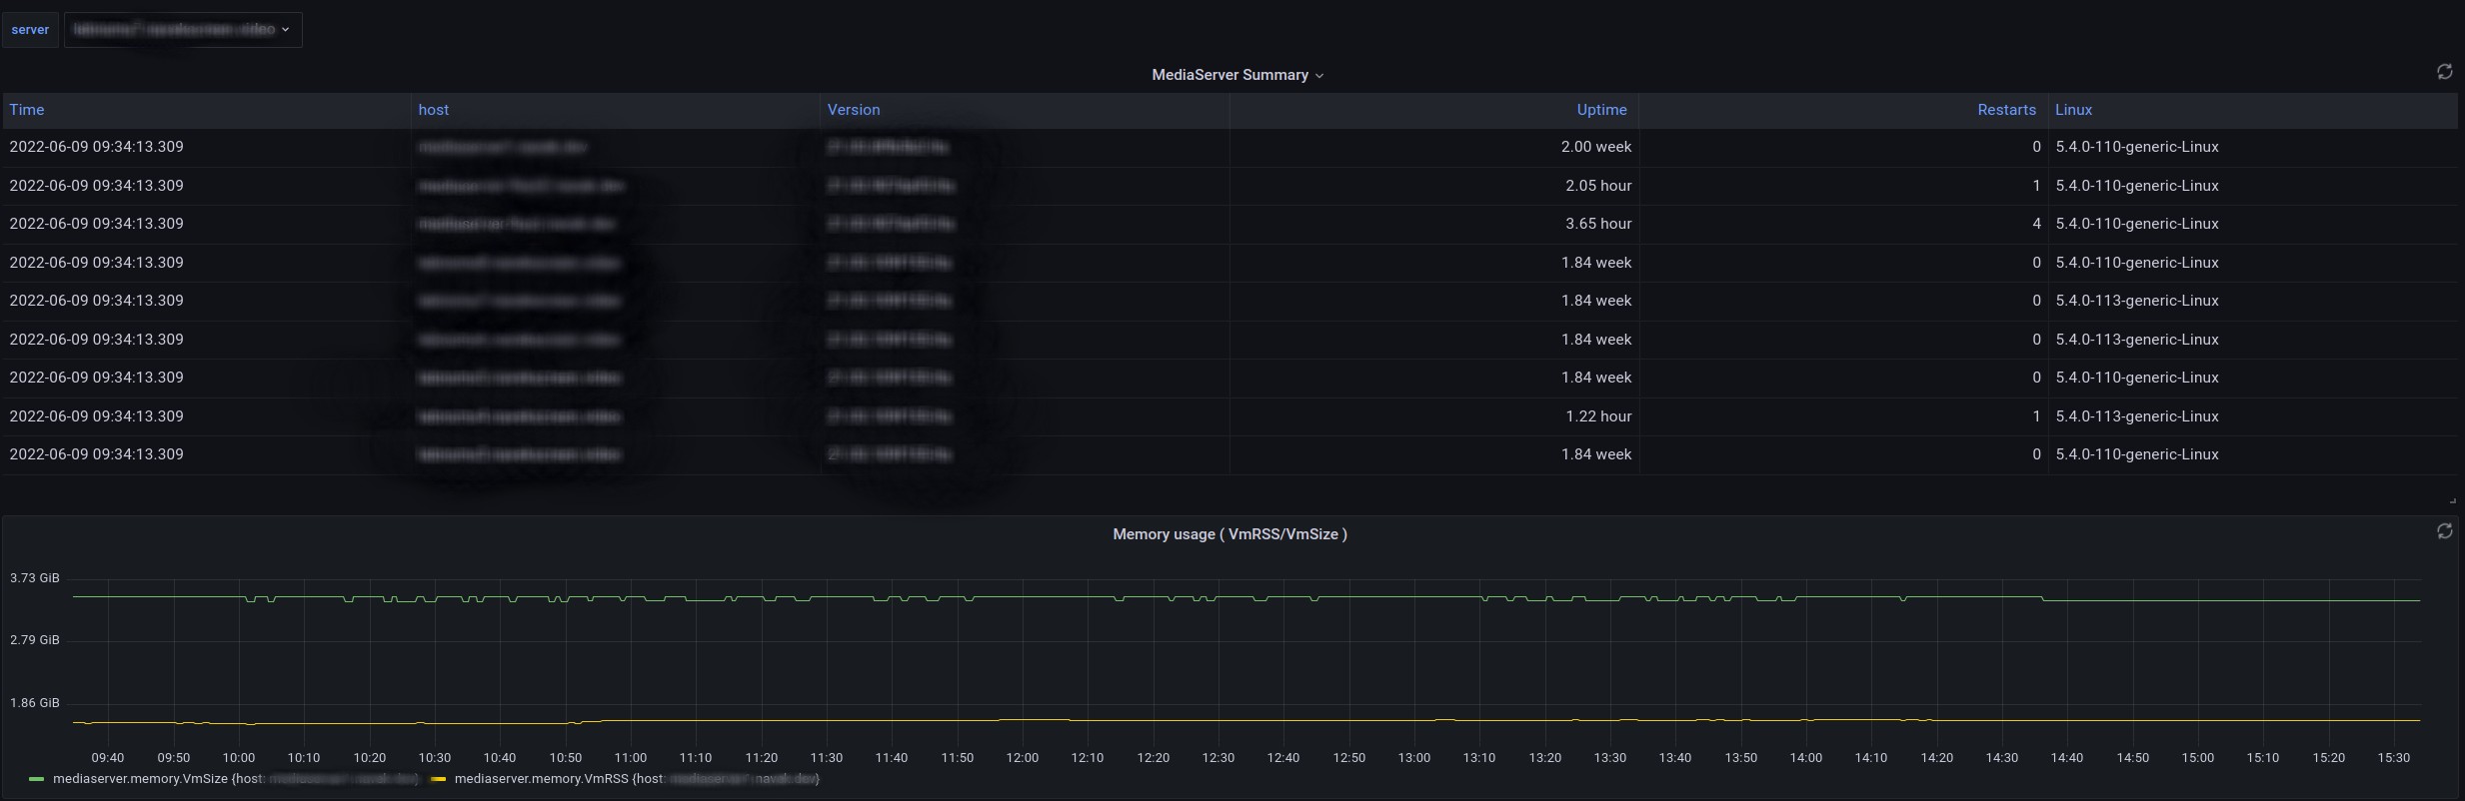The width and height of the screenshot is (2465, 801).
Task: Refresh the MediaServer Summary panel
Action: coord(2444,72)
